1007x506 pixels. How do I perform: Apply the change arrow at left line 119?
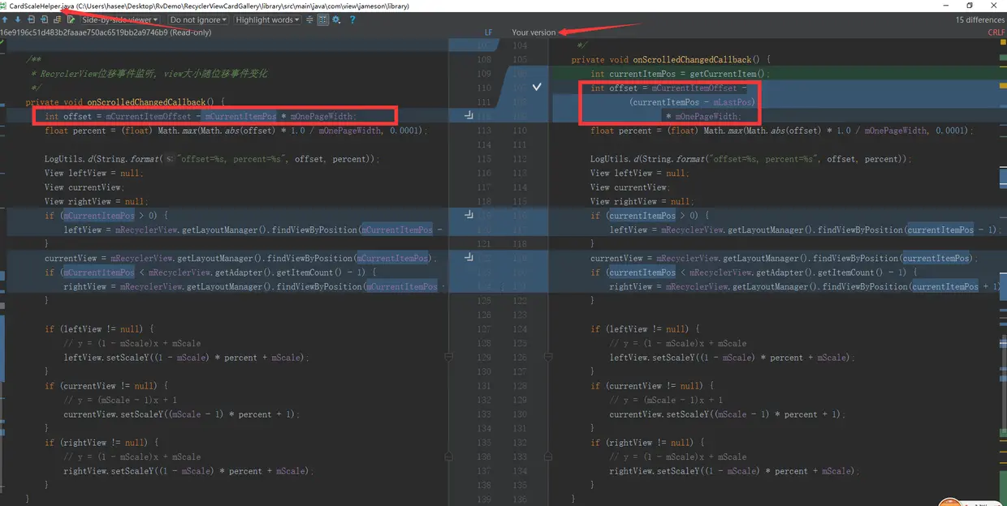point(469,216)
